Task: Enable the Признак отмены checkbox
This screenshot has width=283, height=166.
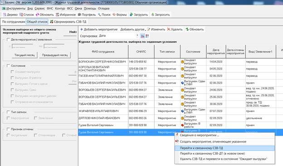Action: pos(8,129)
